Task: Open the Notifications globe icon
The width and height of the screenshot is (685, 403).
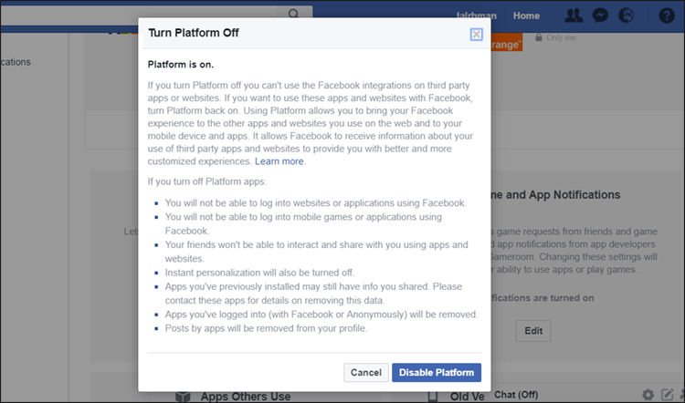Action: click(627, 15)
